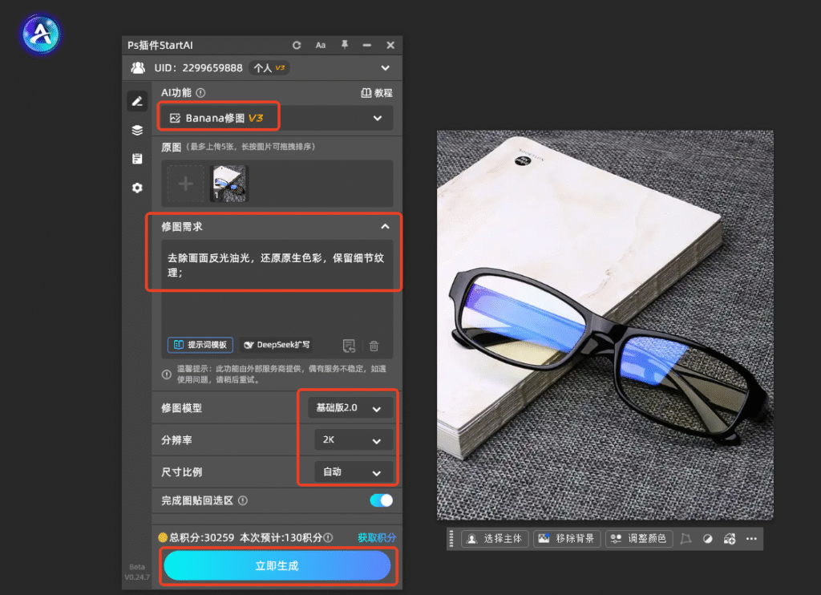Viewport: 821px width, 595px height.
Task: Open the saved records sidebar icon
Action: click(x=137, y=159)
